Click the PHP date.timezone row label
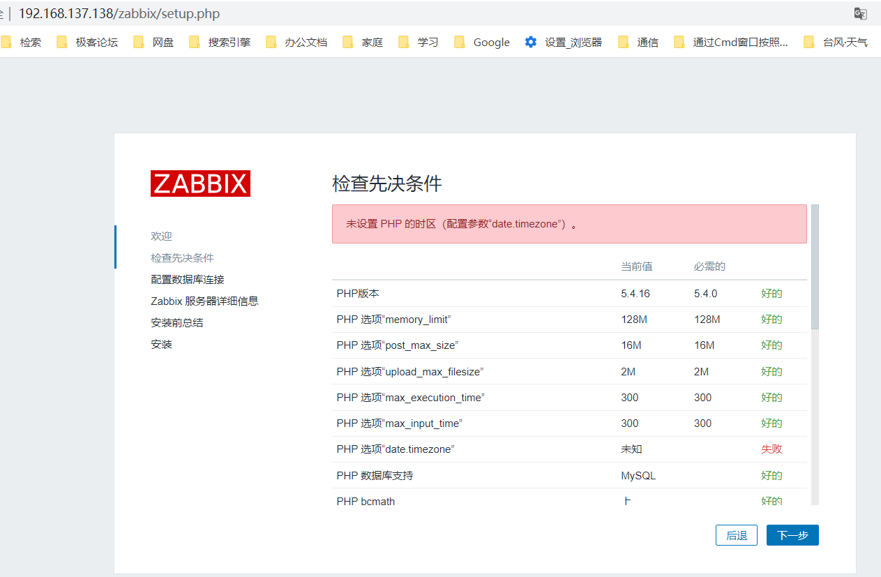Screen dimensions: 881x577 pyautogui.click(x=396, y=449)
